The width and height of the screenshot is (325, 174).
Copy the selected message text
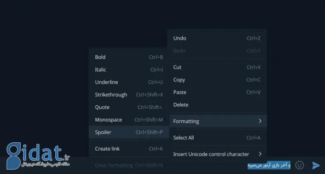(x=218, y=80)
